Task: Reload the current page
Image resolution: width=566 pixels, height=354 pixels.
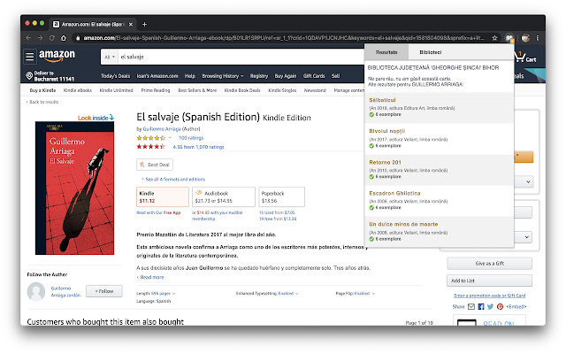Action: (52, 38)
